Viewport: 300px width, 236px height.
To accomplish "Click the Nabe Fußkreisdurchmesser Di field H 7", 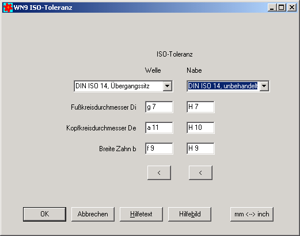I will coord(200,107).
